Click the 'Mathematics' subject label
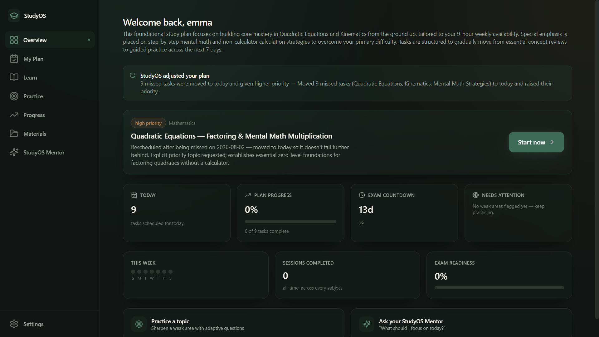 [x=182, y=123]
